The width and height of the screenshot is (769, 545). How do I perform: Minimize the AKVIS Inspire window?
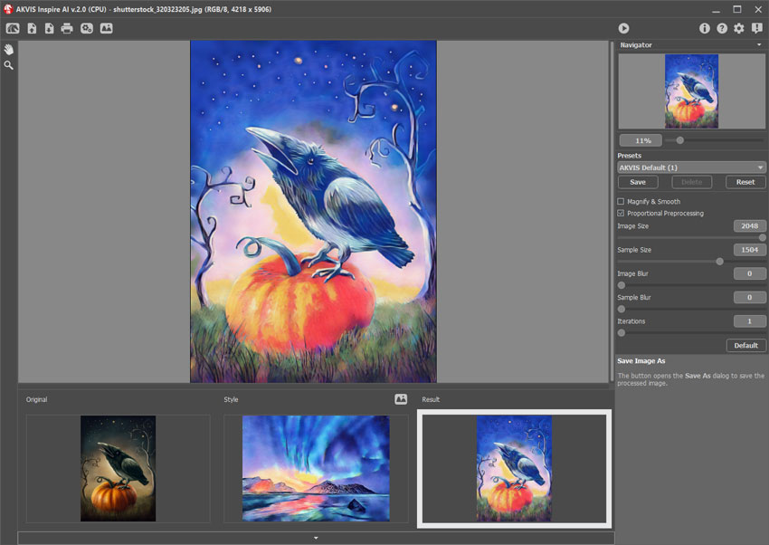tap(716, 9)
